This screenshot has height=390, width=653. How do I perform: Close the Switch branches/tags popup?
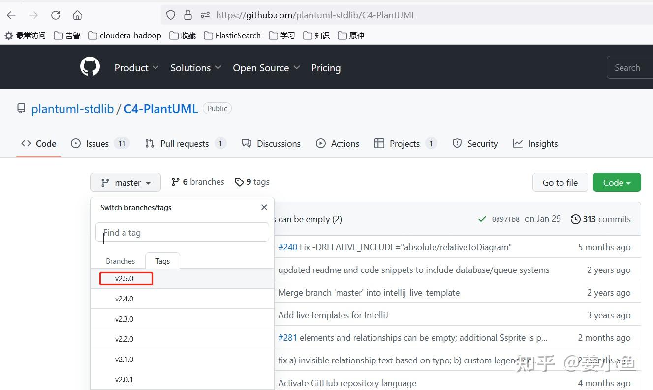click(x=264, y=207)
